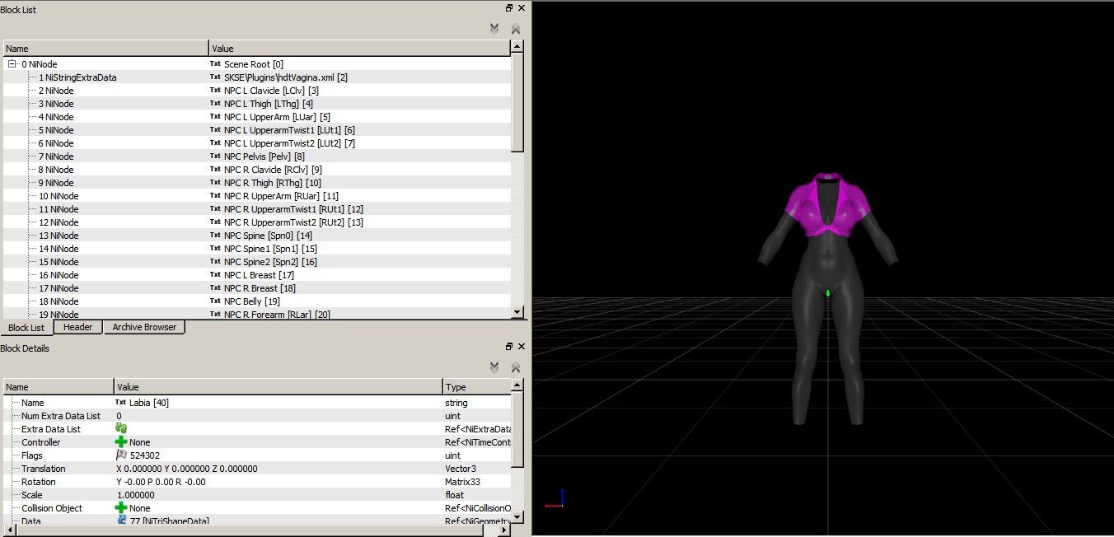Image resolution: width=1114 pixels, height=537 pixels.
Task: Click Txt icon beside hdtVagina.xml value
Action: pos(215,77)
